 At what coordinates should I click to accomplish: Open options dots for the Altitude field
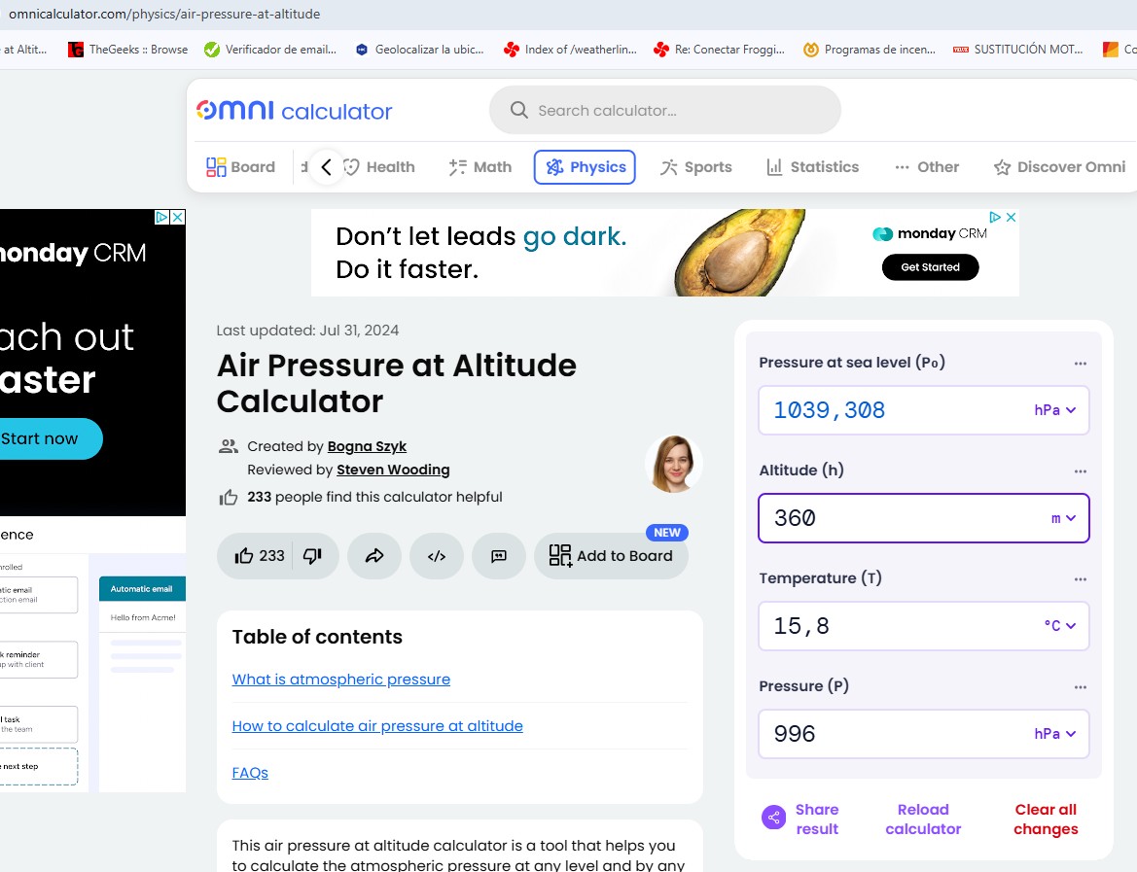1080,471
